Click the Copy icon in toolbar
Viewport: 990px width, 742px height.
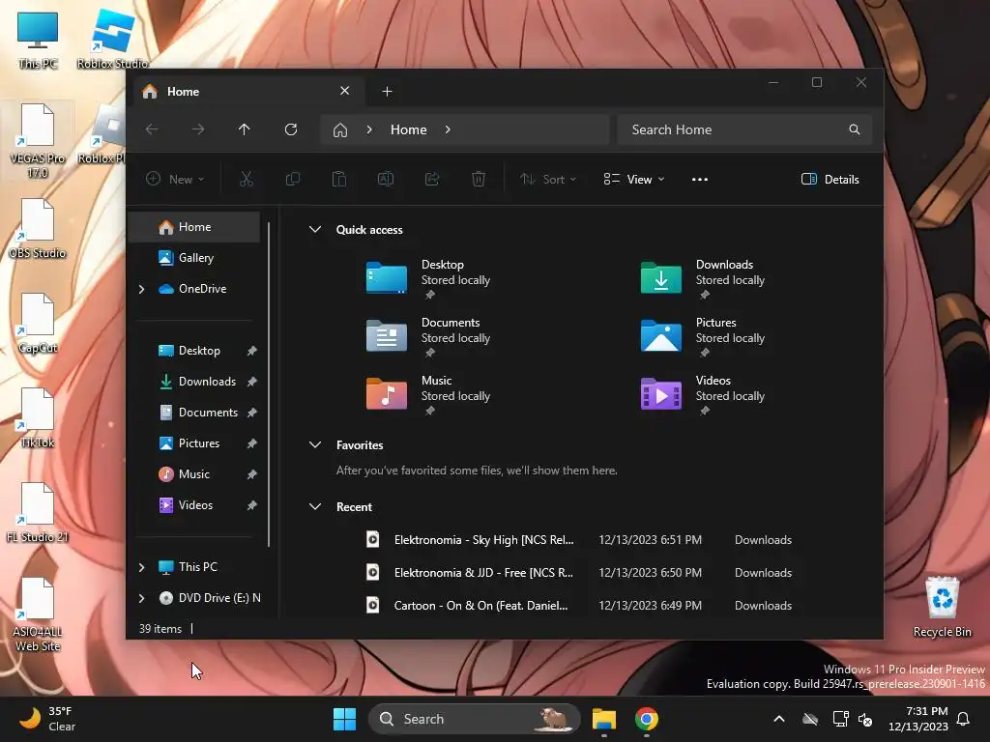pyautogui.click(x=293, y=179)
